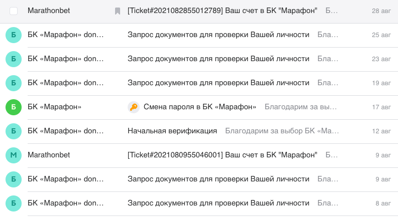Open the Ticket#2021080955046001 email subject

pos(222,155)
